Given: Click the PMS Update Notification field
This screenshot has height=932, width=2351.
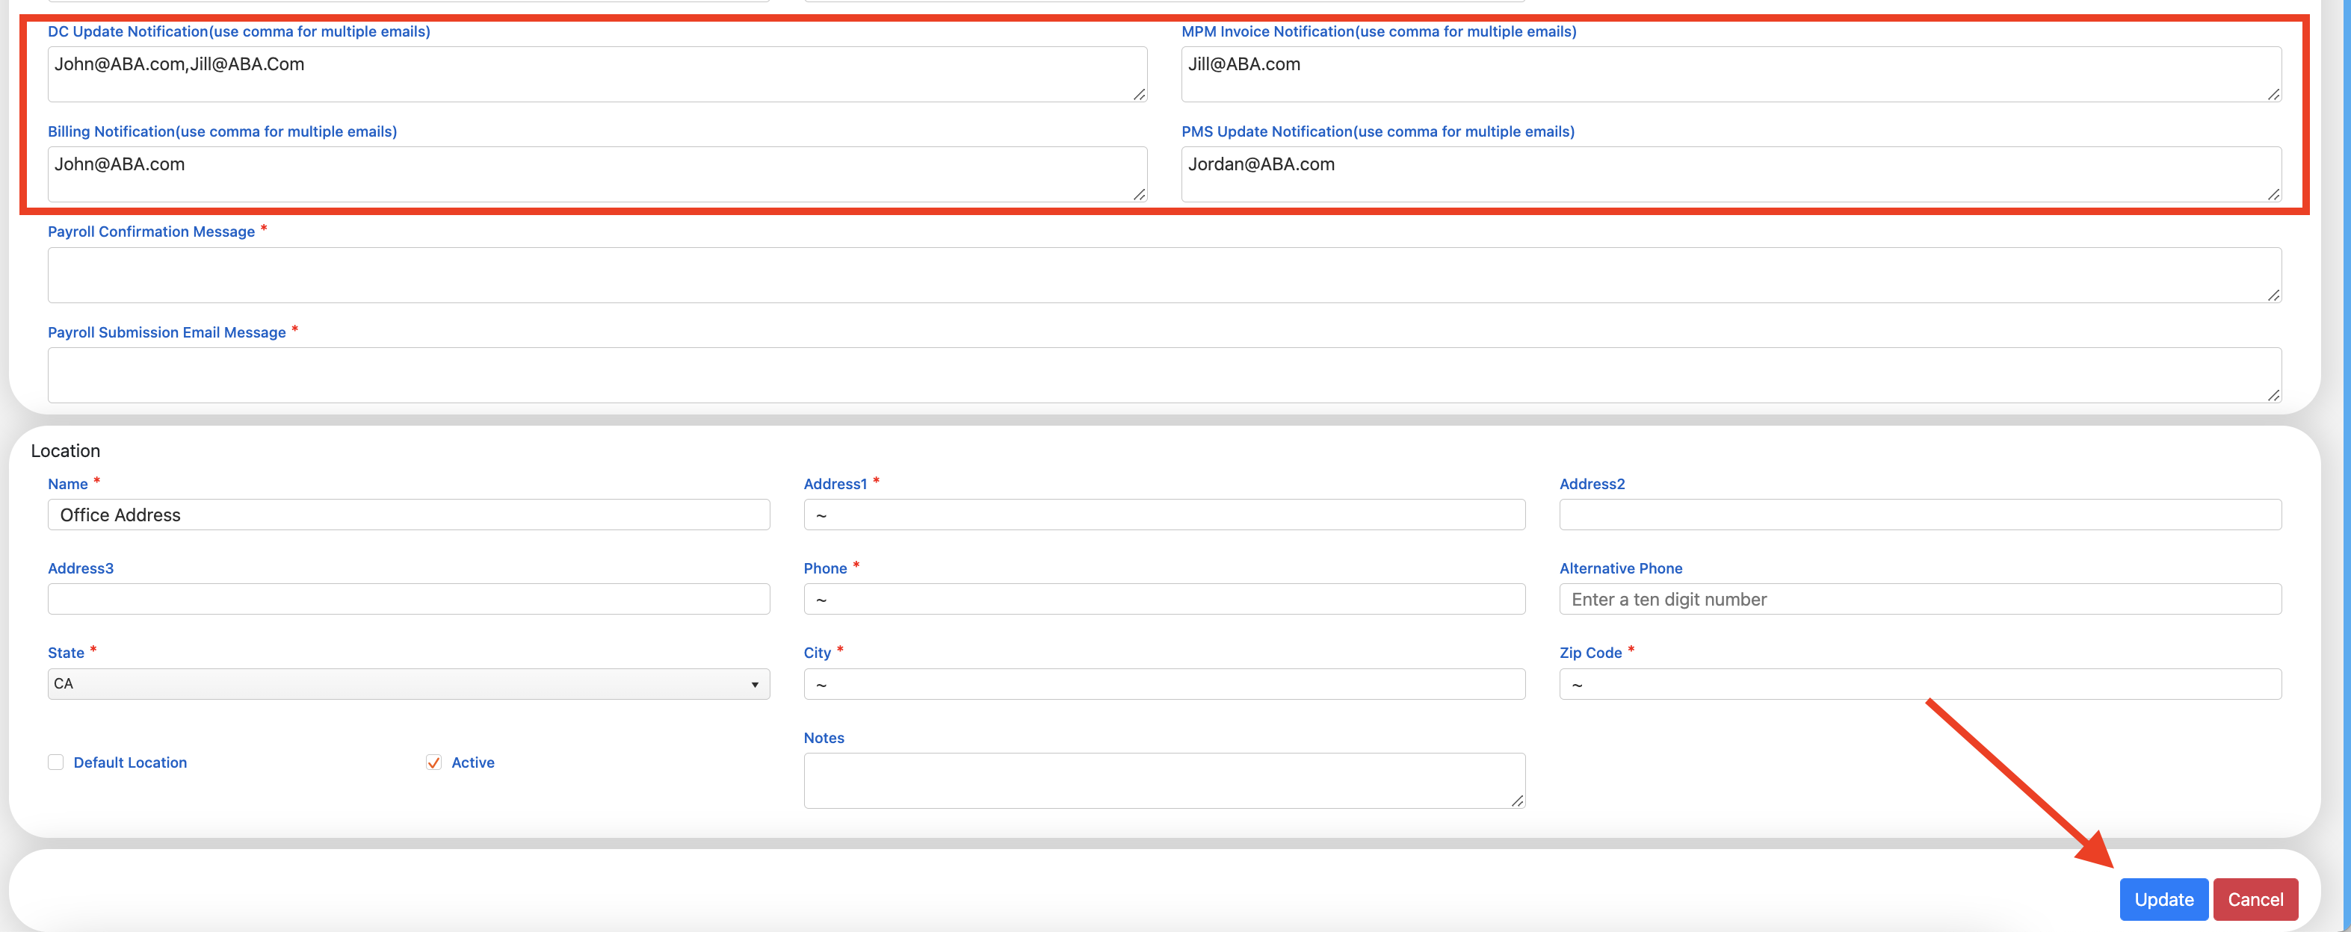Looking at the screenshot, I should (x=1731, y=174).
